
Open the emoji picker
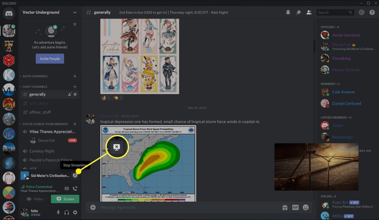[305, 207]
